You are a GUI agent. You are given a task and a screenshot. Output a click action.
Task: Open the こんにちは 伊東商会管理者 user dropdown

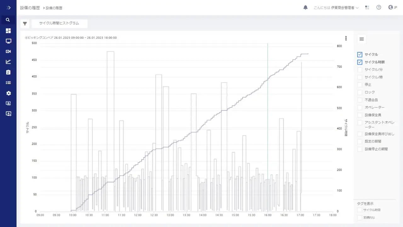tap(336, 8)
